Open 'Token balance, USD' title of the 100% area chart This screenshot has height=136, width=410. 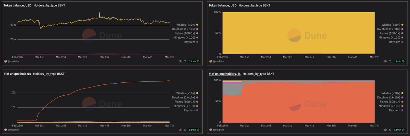(222, 5)
